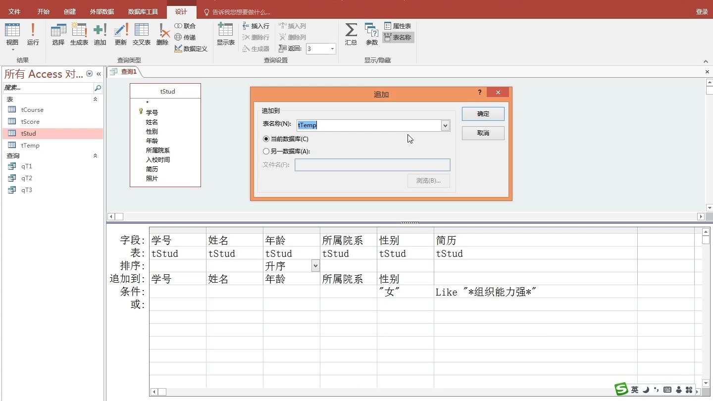Open the 视图 view switcher
The width and height of the screenshot is (713, 401).
[12, 36]
